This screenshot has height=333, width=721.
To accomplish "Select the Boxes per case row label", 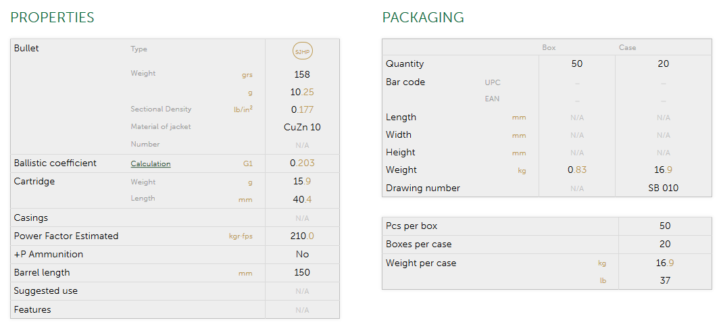I will click(x=418, y=245).
